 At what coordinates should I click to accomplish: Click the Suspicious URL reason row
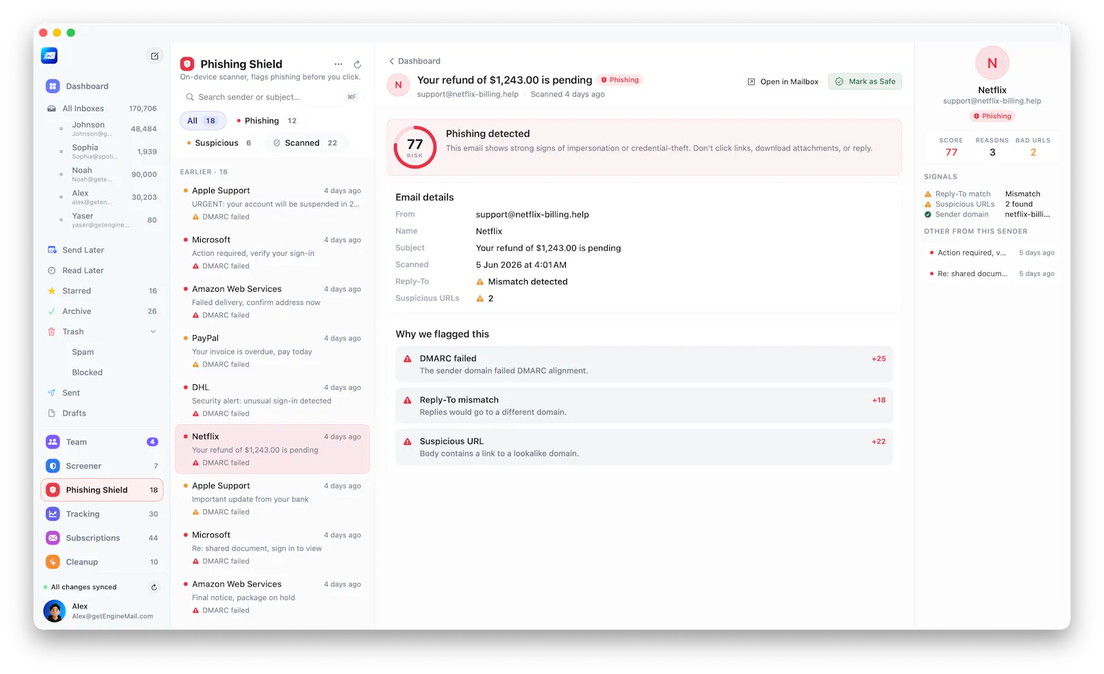[644, 447]
